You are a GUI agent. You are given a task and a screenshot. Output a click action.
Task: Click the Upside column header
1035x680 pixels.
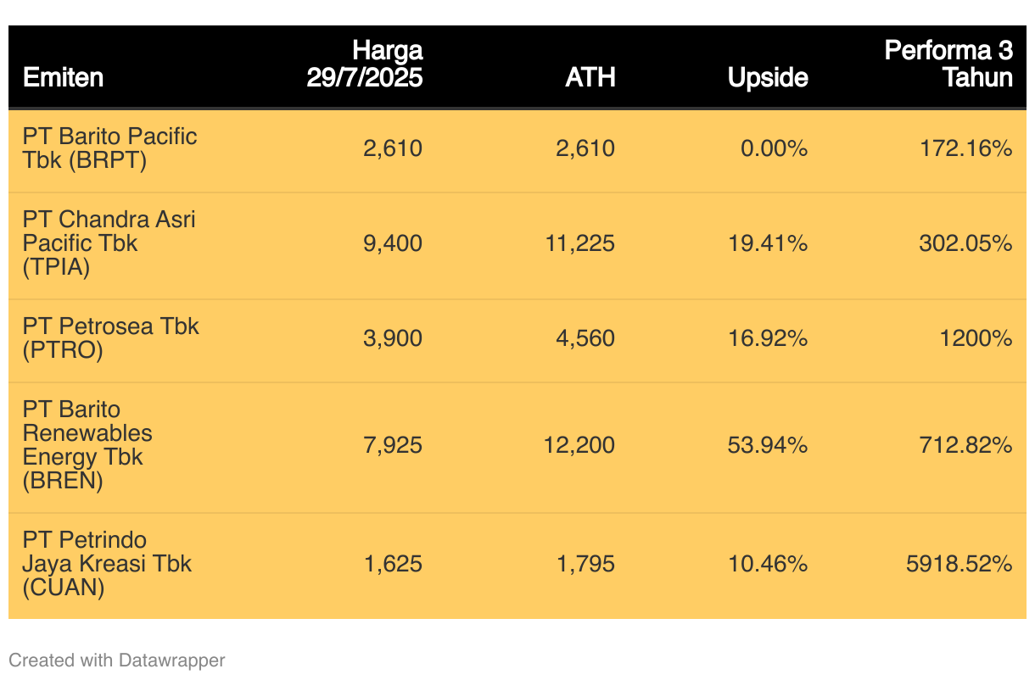(x=768, y=78)
